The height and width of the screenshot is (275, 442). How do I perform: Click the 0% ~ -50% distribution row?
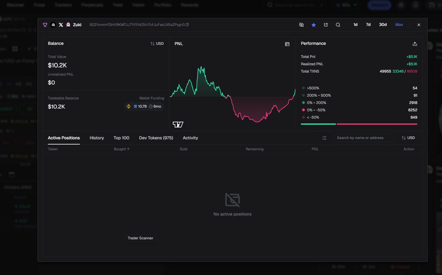click(x=359, y=110)
